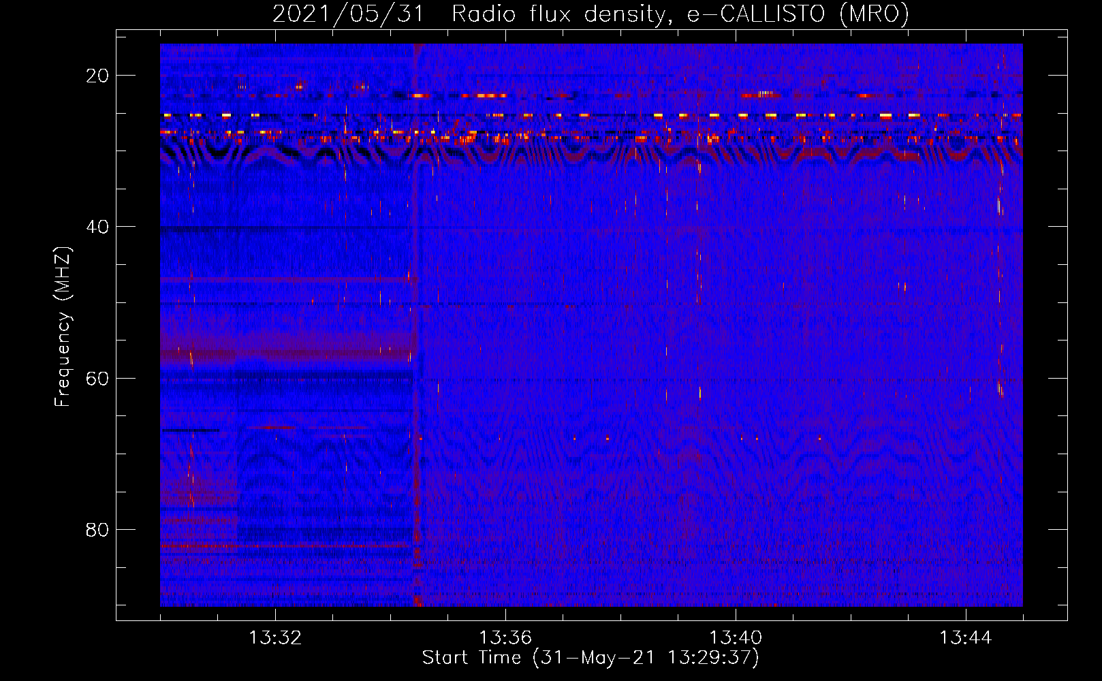
Task: Click the "13:40" time tick label
Action: (x=736, y=638)
